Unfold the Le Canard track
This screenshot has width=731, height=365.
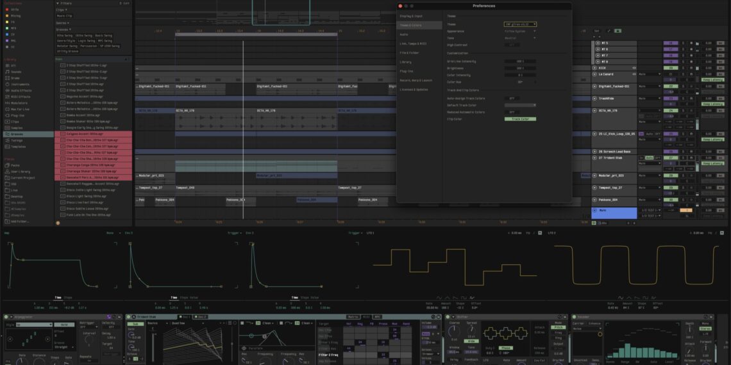(x=594, y=74)
